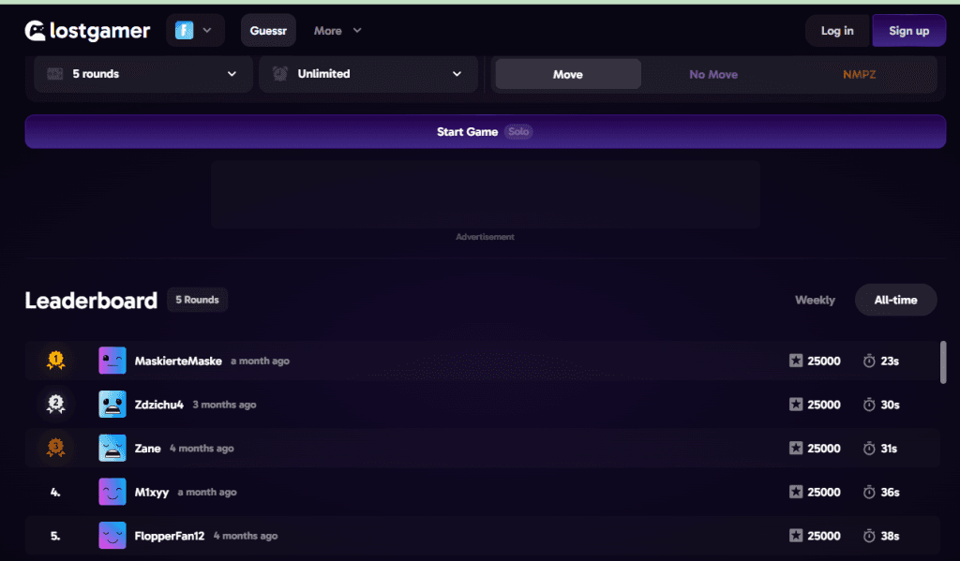The image size is (960, 561).
Task: Click the bronze third-place medal icon
Action: coord(55,448)
